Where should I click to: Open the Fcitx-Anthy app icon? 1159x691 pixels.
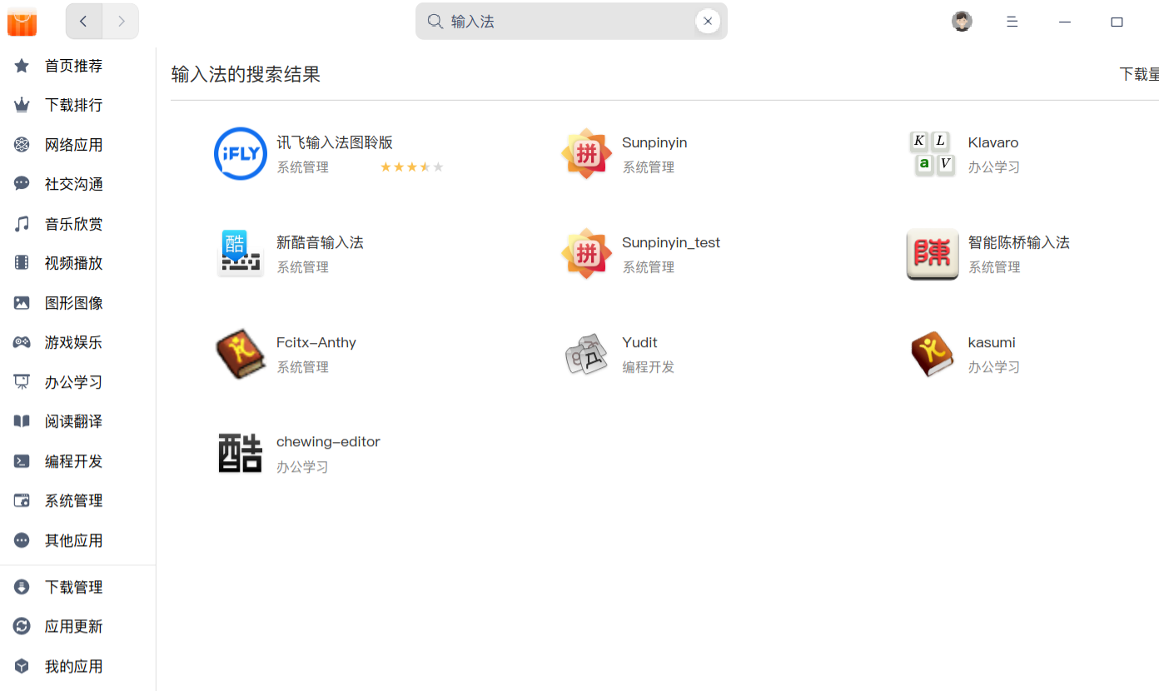tap(241, 354)
